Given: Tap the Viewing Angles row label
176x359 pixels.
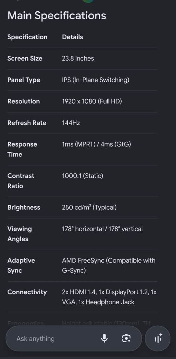Looking at the screenshot, I should coord(20,234).
